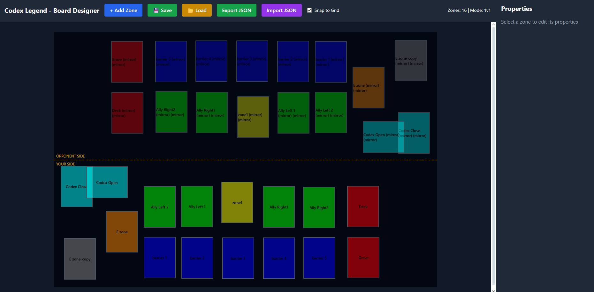Export board with Export JSON
This screenshot has width=594, height=292.
click(237, 10)
